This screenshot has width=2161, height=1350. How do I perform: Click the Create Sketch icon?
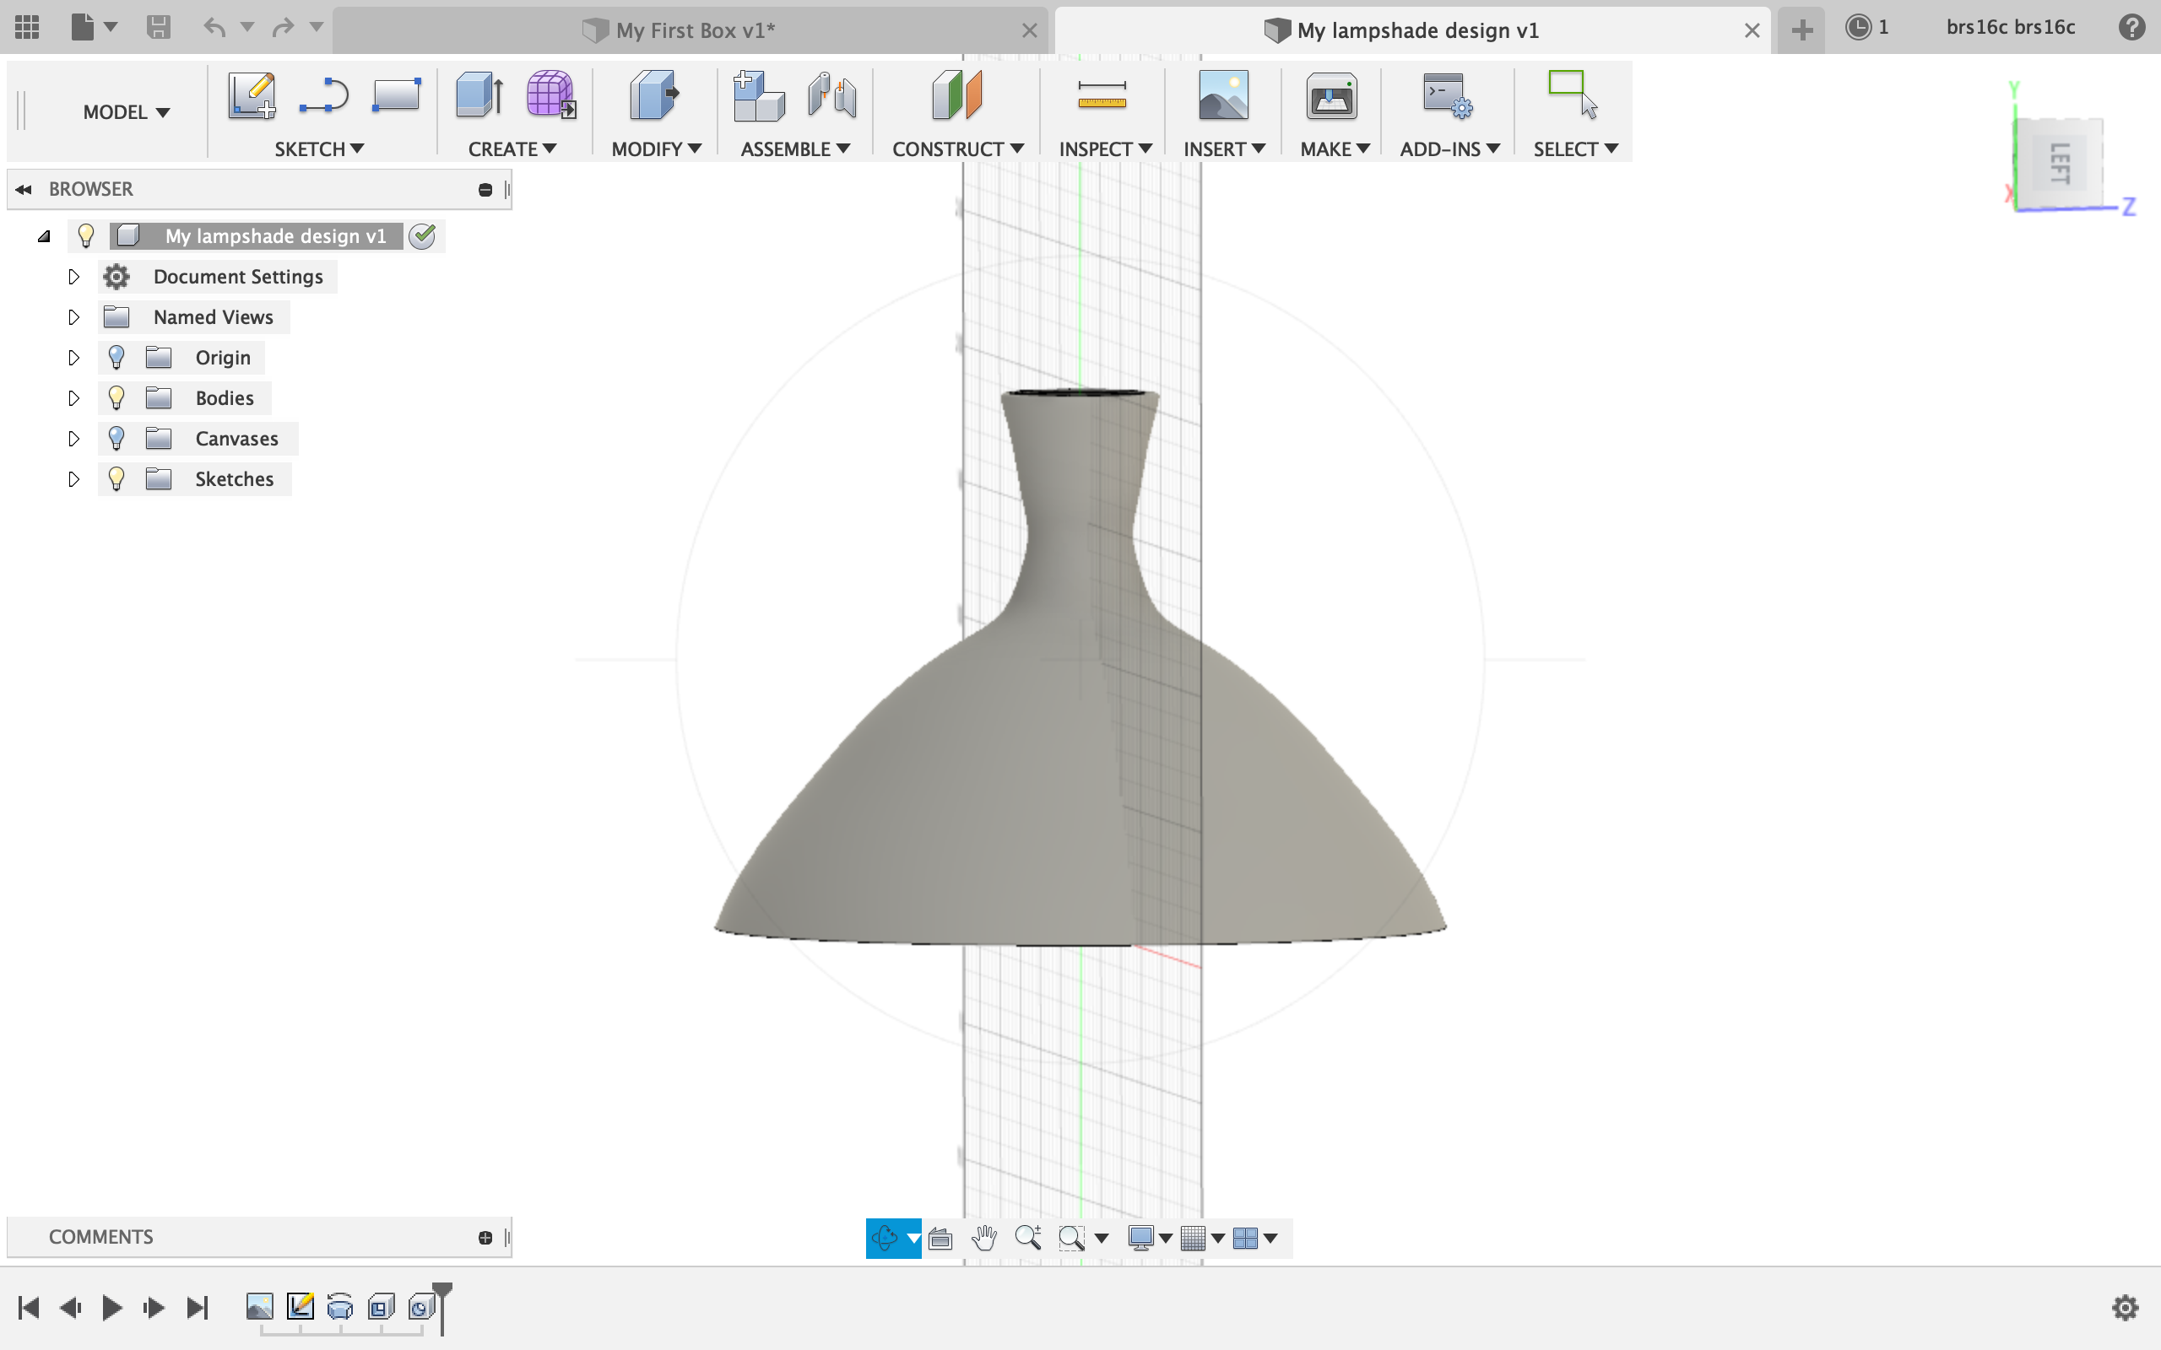[251, 94]
